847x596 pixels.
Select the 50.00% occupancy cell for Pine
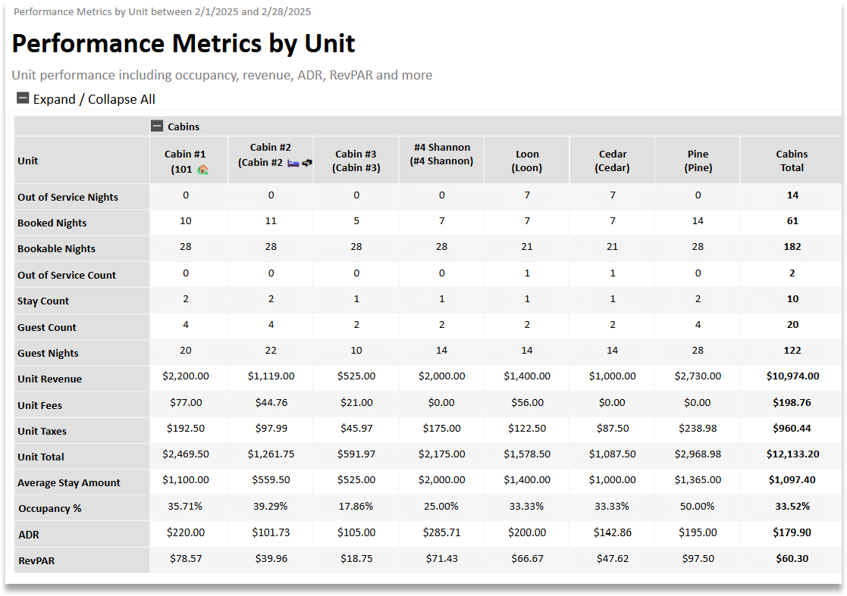click(698, 508)
